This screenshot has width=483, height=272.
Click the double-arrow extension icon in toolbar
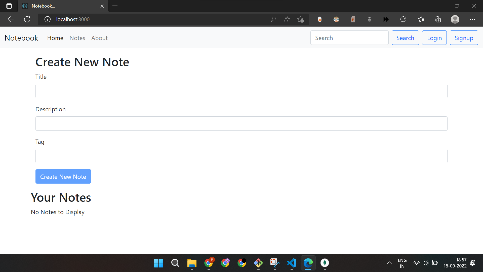coord(386,19)
